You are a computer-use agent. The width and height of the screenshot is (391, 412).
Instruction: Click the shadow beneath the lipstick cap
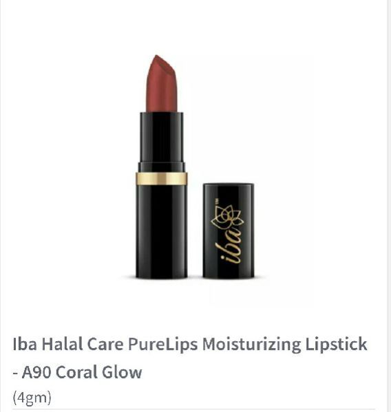tap(229, 279)
